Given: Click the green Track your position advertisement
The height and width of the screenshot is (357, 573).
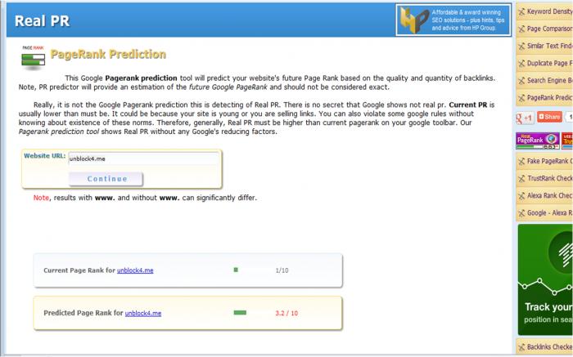Looking at the screenshot, I should point(545,279).
